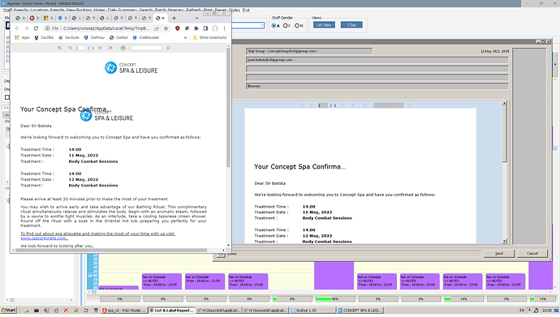This screenshot has height=317, width=560.
Task: Reload the page in the browser
Action: (36, 28)
